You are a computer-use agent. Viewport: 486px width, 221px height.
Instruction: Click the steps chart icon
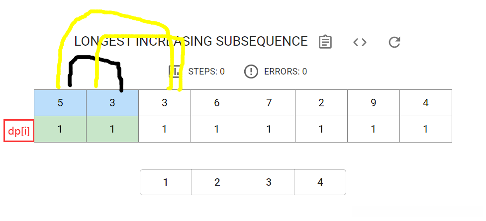175,72
